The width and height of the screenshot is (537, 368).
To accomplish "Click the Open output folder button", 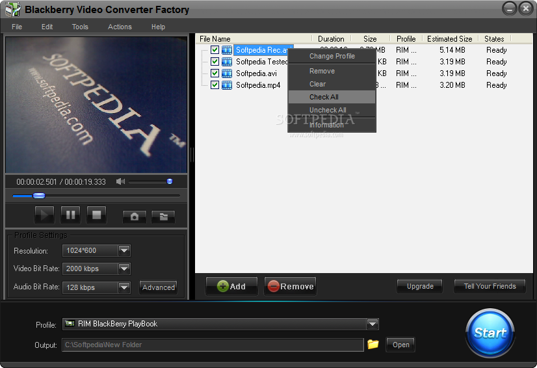I will pos(400,345).
